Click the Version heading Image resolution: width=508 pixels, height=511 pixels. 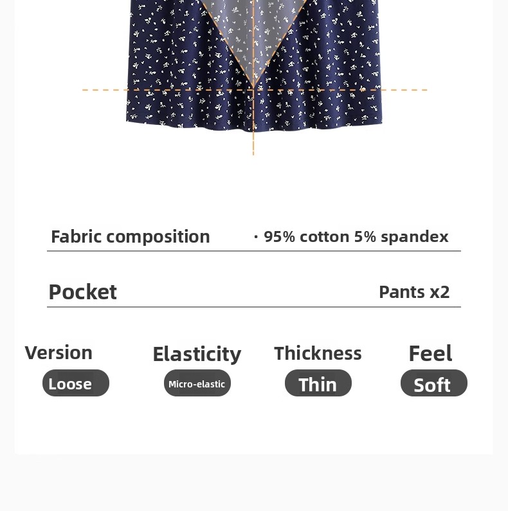(59, 353)
